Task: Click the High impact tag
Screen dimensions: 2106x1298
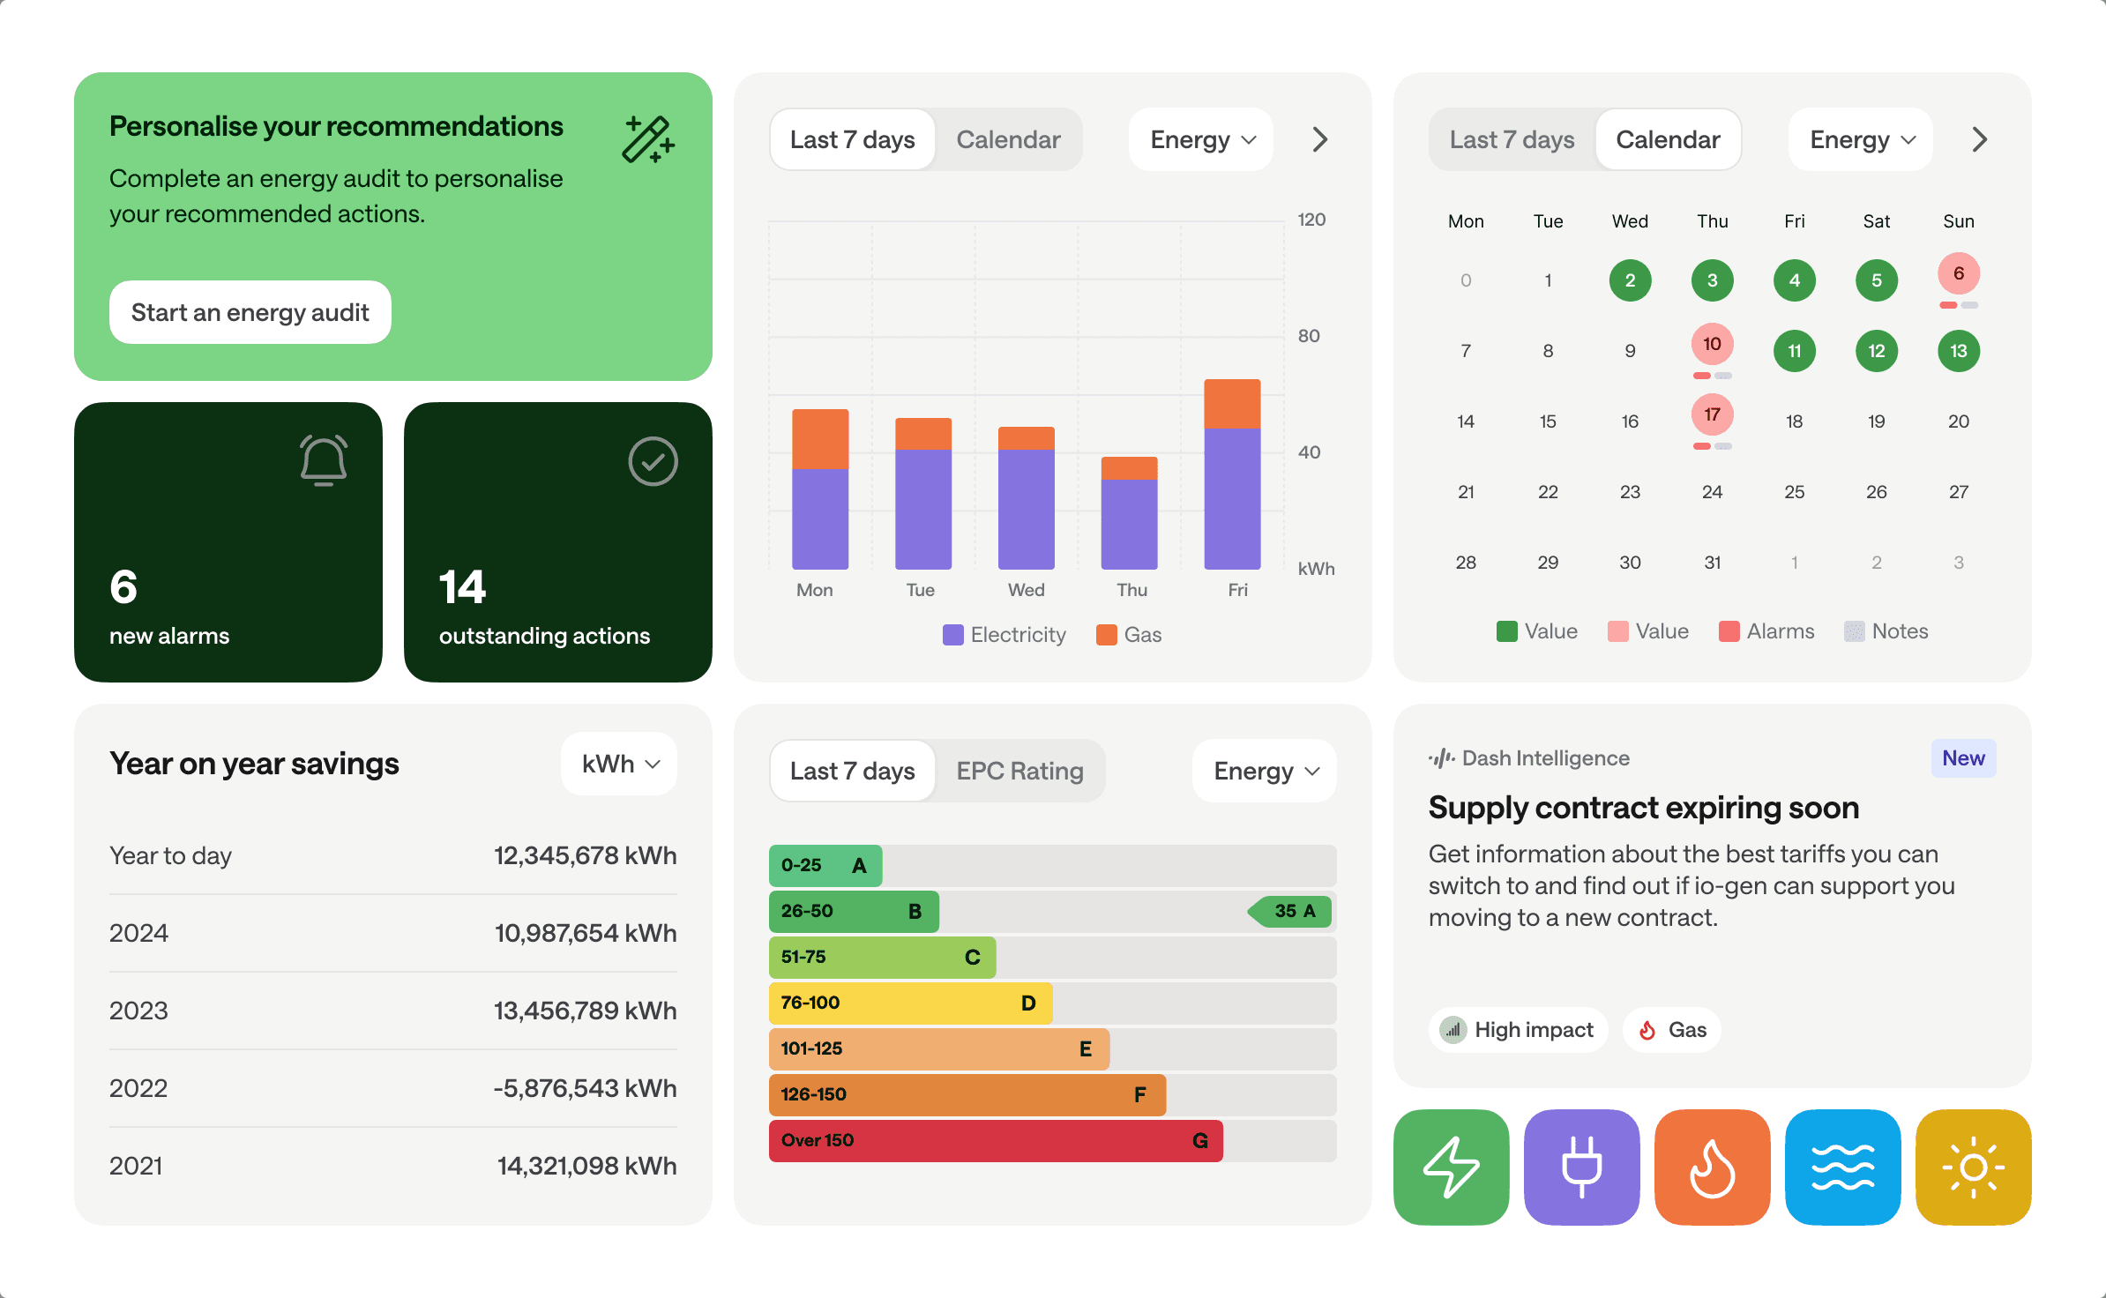Action: 1518,1030
